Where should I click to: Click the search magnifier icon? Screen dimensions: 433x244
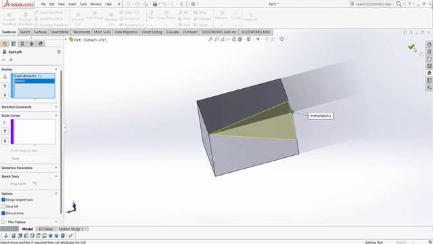398,4
